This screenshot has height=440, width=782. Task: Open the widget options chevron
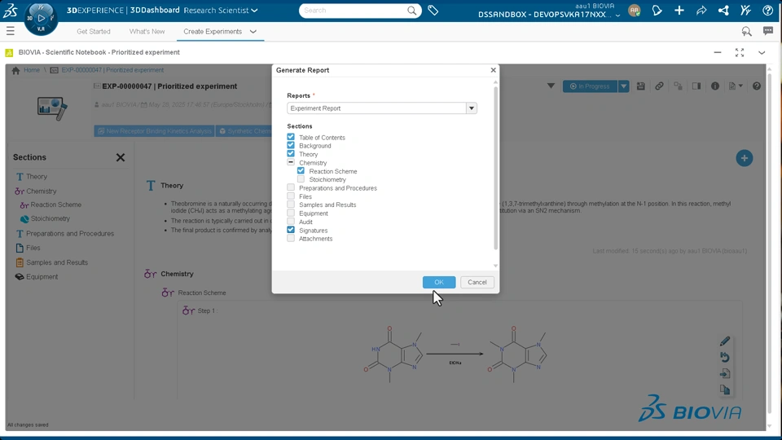coord(762,52)
